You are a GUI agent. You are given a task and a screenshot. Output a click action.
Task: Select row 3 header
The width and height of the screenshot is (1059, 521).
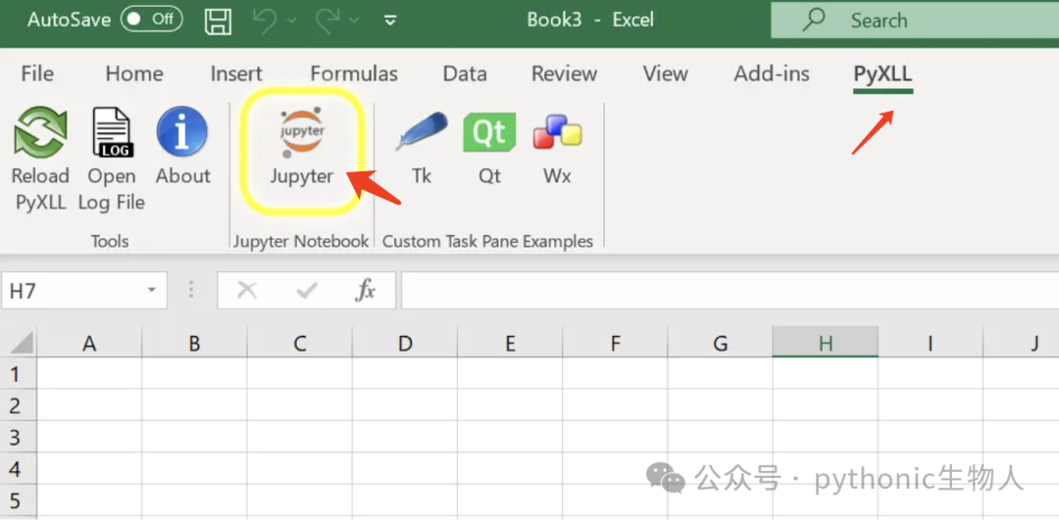click(19, 437)
